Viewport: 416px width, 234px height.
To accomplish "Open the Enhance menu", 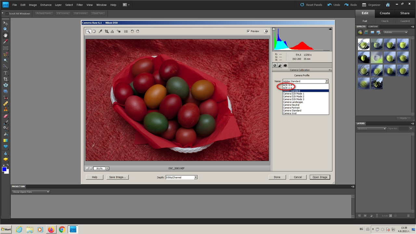I will tap(46, 5).
